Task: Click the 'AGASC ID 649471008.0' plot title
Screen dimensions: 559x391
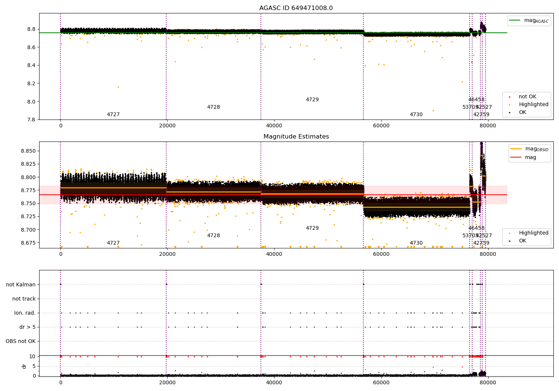Action: click(x=296, y=8)
